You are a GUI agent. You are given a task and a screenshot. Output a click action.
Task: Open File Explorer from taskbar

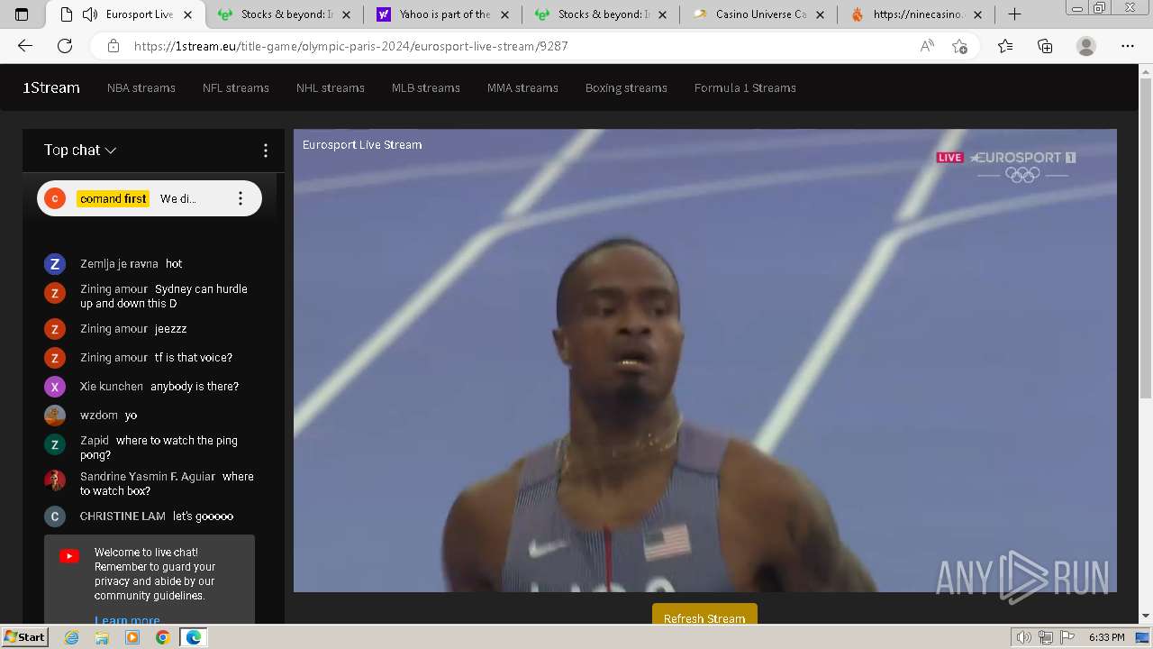102,637
